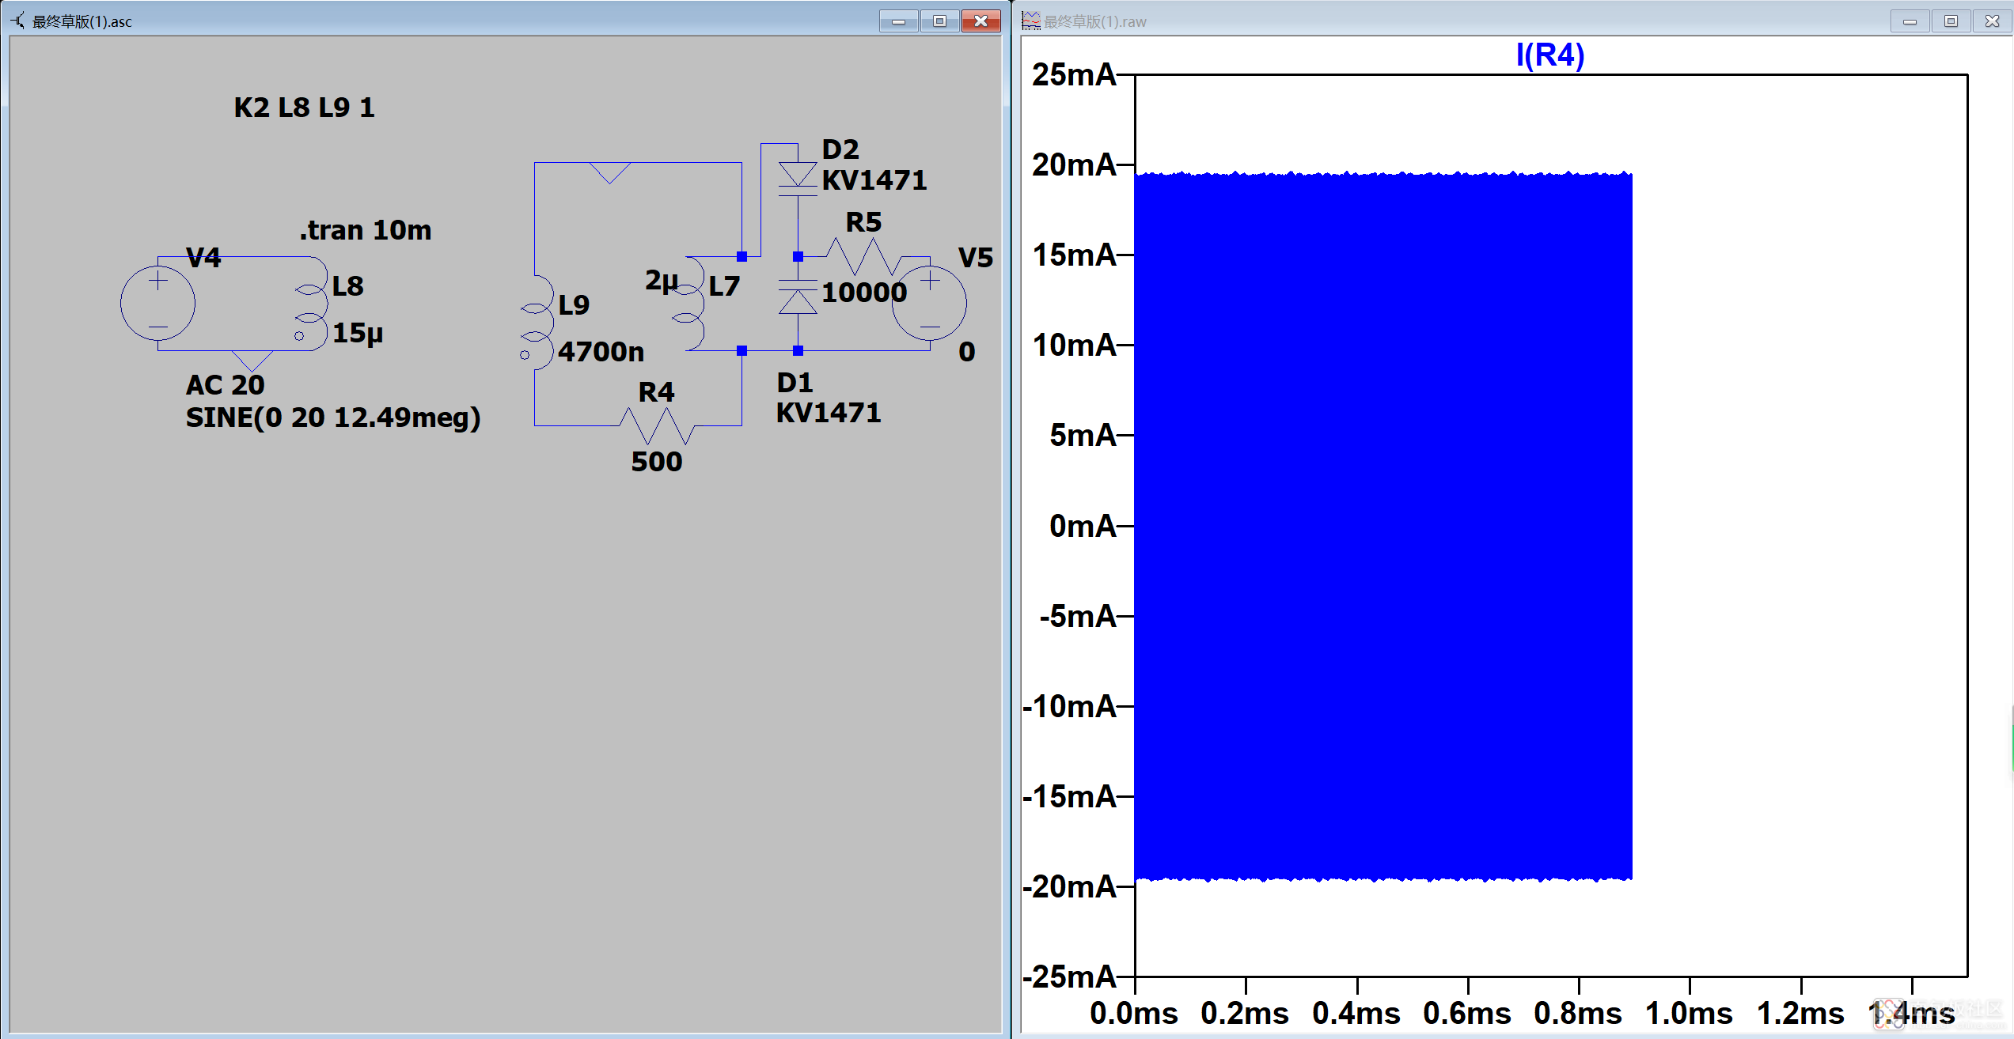Click the AC 20 value text
This screenshot has width=2014, height=1039.
(x=226, y=385)
